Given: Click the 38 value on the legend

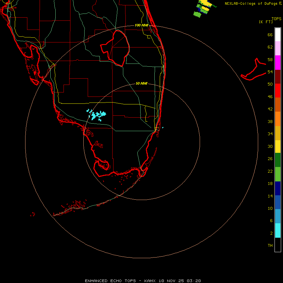Looking at the screenshot, I should click(x=270, y=121).
